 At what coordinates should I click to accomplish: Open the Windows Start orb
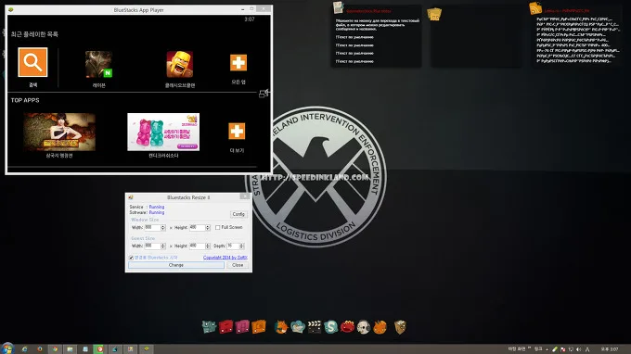(x=7, y=348)
